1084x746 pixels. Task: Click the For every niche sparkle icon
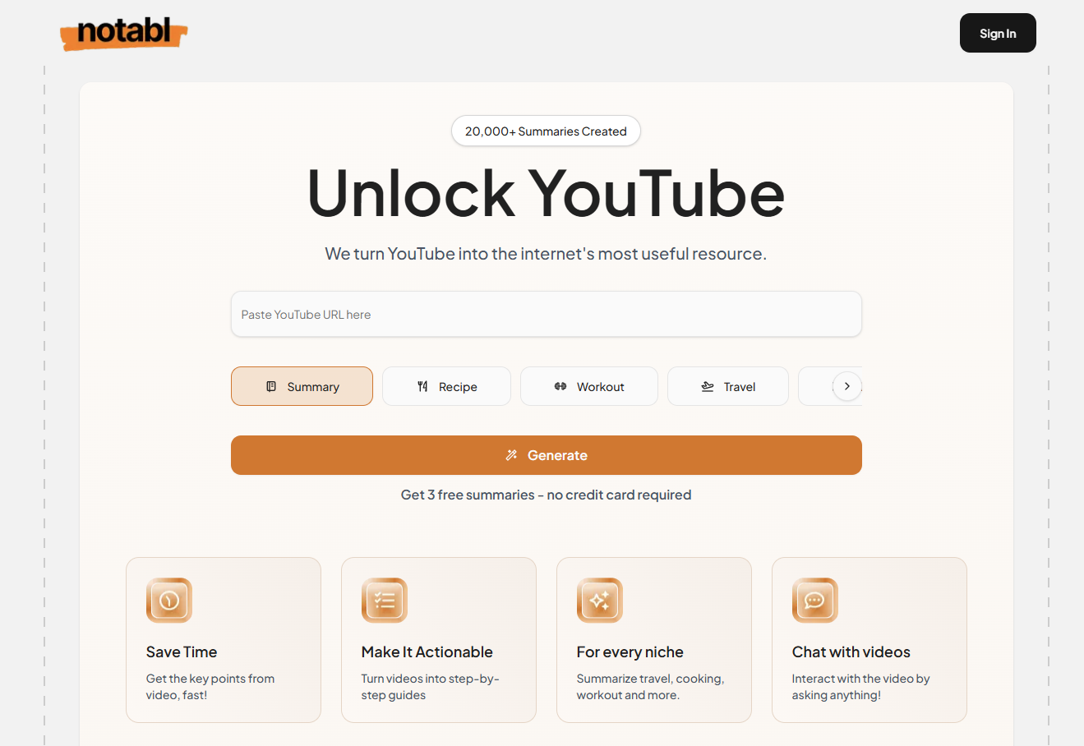(x=600, y=601)
